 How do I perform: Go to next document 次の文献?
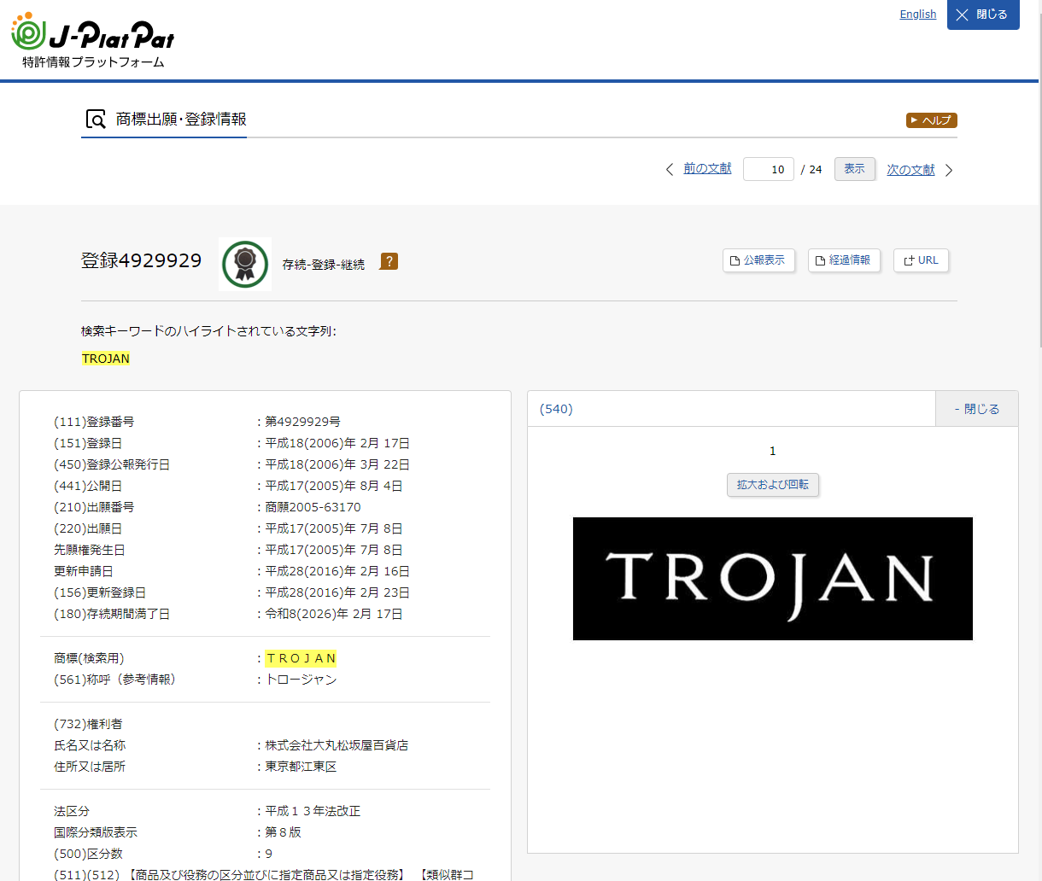(910, 170)
